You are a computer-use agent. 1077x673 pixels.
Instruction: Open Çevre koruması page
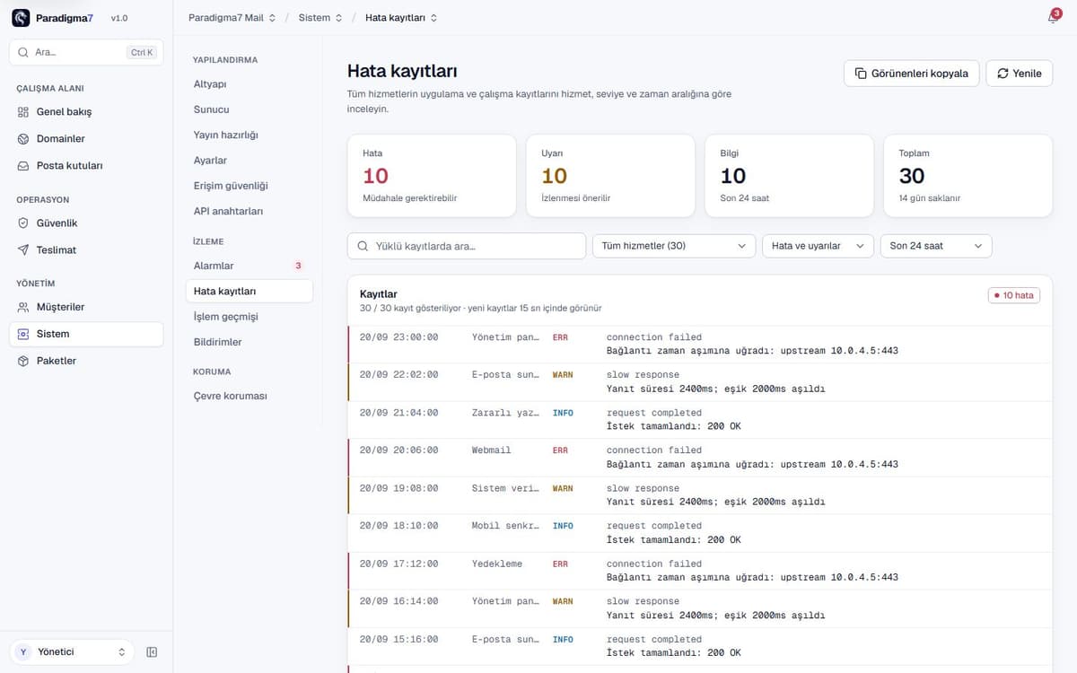249,396
